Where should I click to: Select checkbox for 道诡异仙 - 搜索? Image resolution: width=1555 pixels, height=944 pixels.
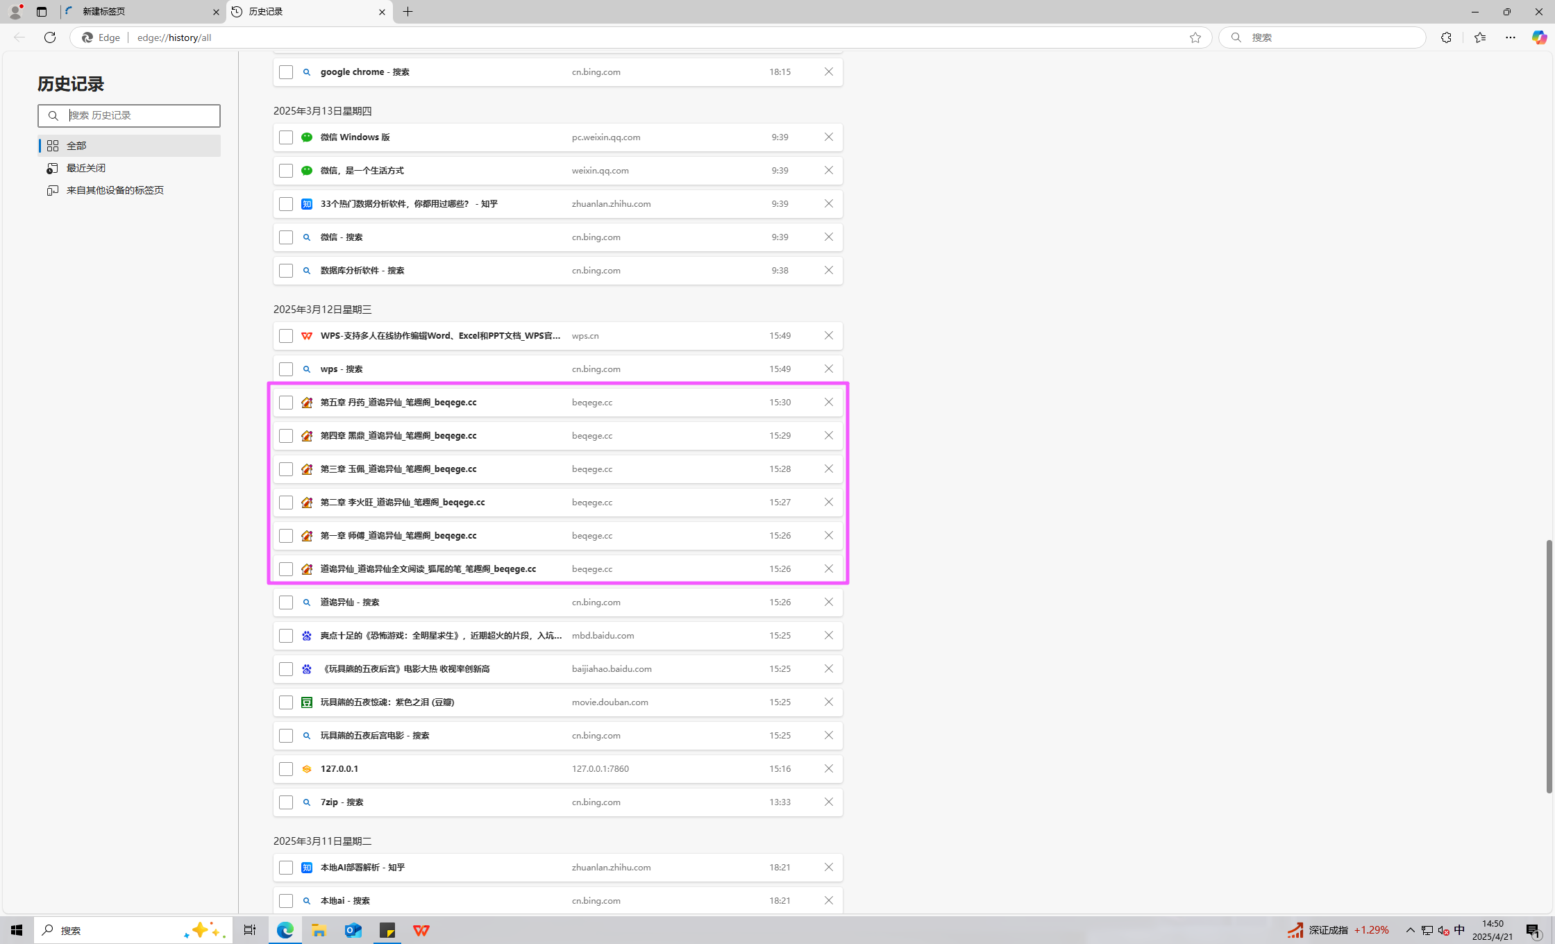tap(286, 602)
